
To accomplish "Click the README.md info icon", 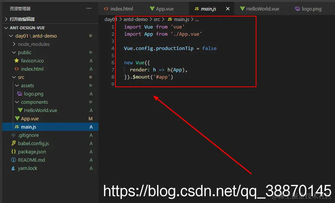I will tap(14, 160).
